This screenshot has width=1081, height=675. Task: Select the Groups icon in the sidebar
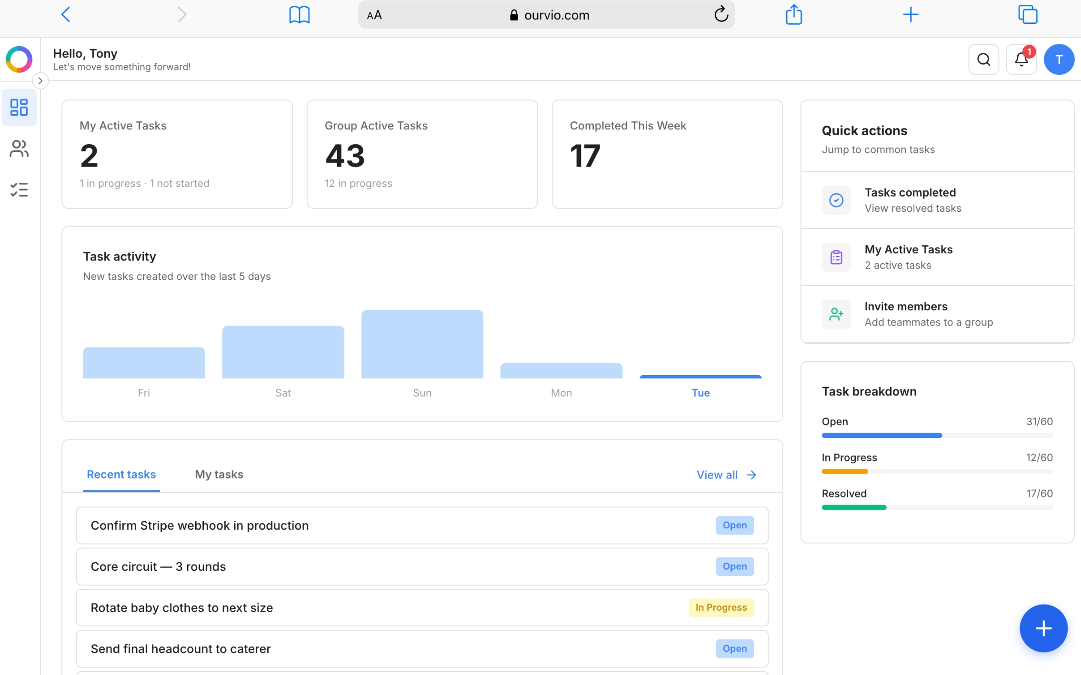click(20, 149)
